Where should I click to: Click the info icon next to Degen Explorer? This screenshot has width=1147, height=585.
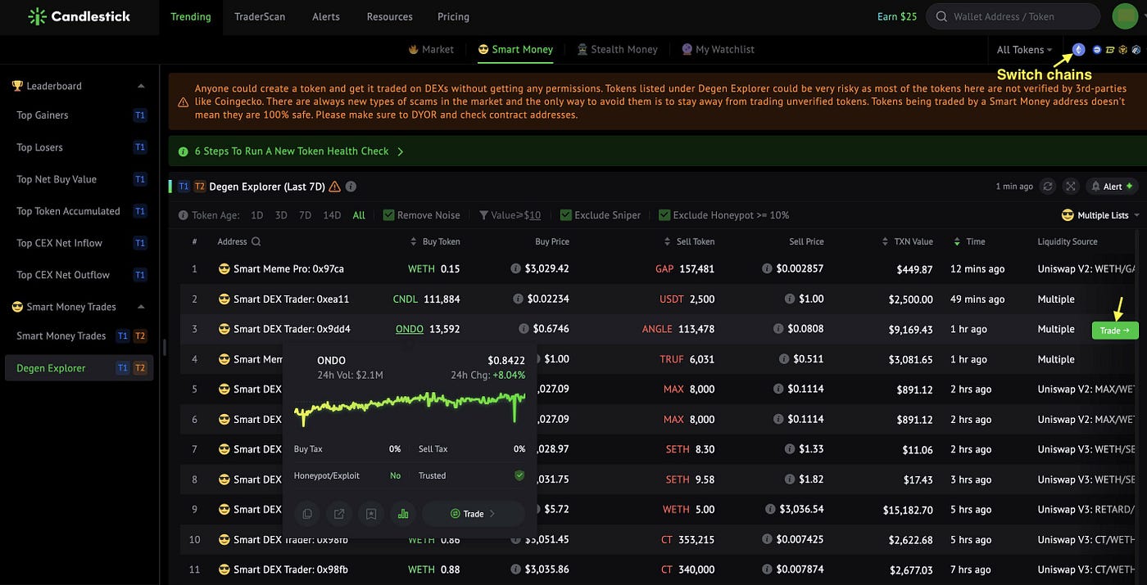(351, 187)
